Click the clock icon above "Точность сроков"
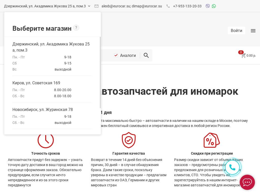The width and height of the screenshot is (260, 195). (45, 140)
